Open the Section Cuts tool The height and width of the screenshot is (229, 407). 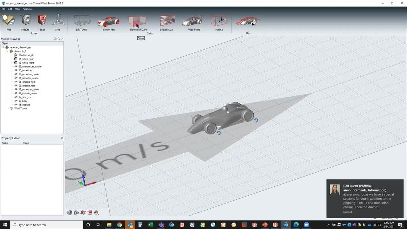[167, 21]
